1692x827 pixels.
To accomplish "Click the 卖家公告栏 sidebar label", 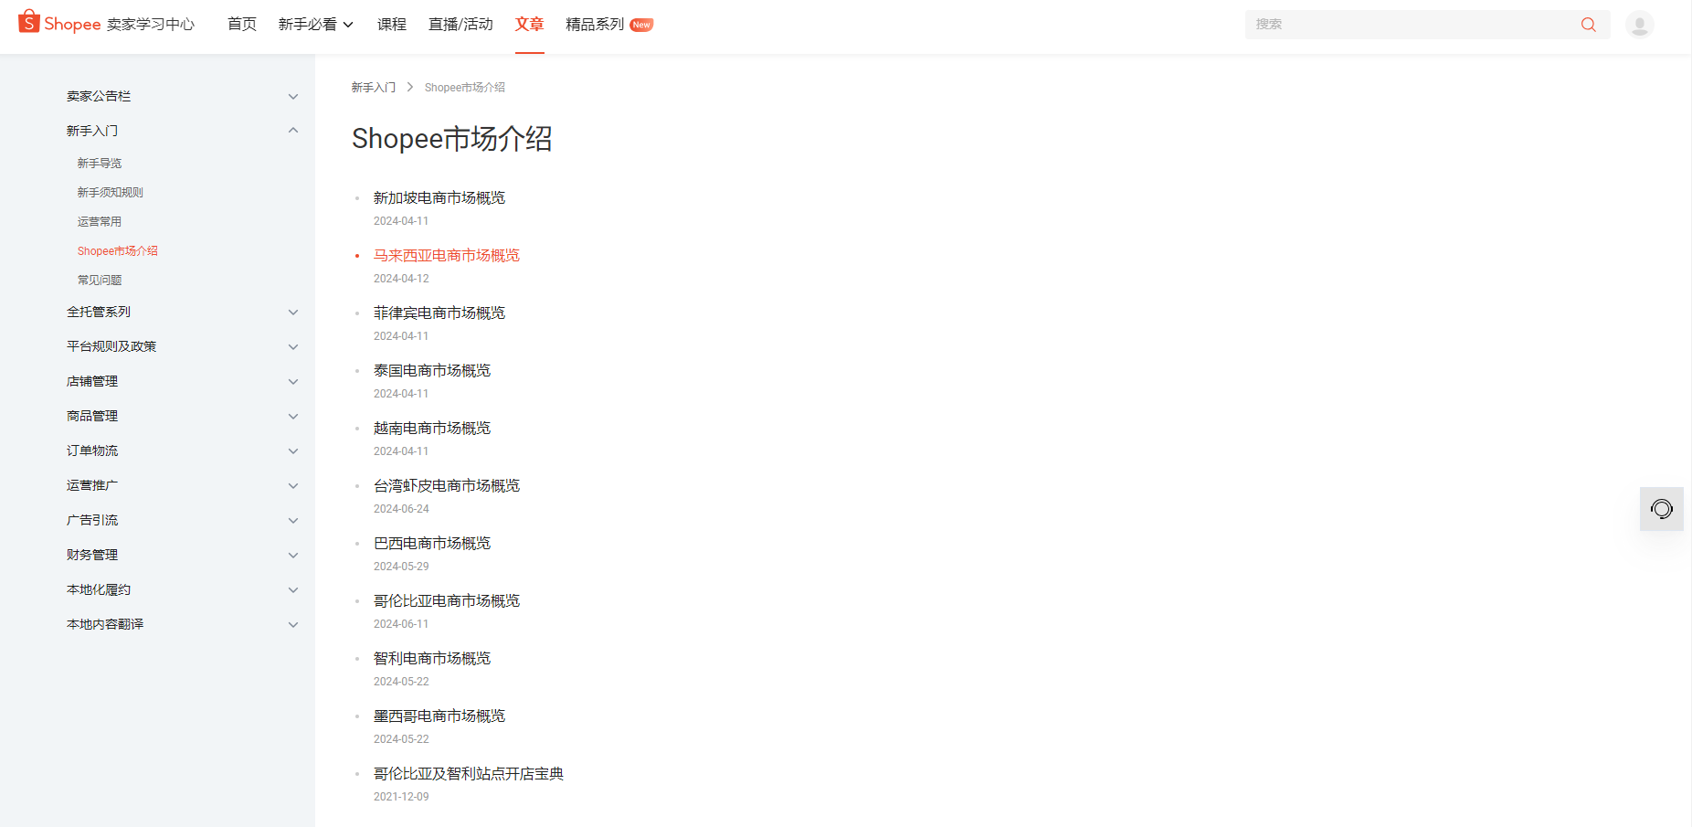I will tap(99, 96).
